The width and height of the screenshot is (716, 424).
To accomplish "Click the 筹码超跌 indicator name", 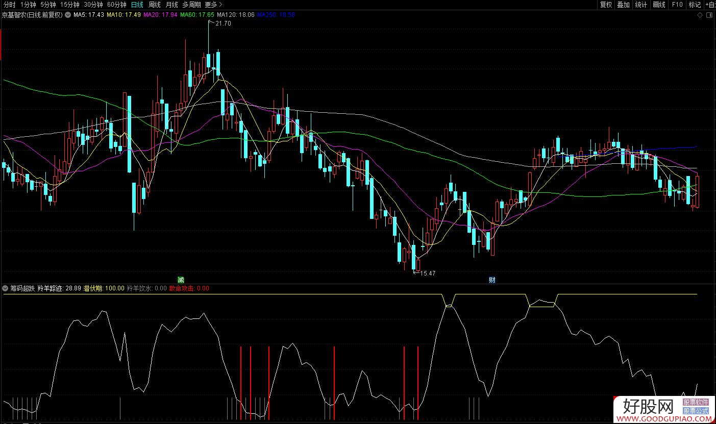I will pos(22,288).
